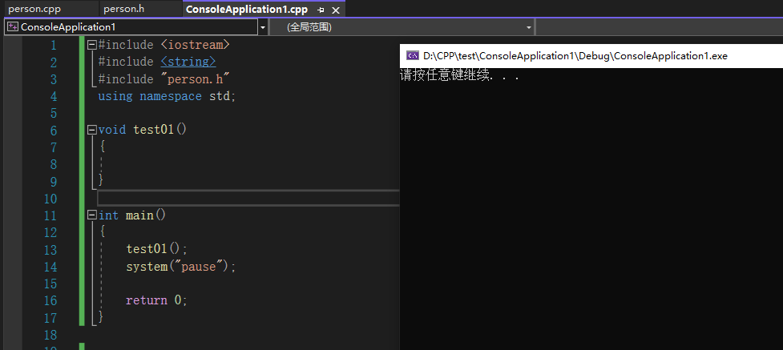Click 'return 0;' on line 16

pos(156,300)
